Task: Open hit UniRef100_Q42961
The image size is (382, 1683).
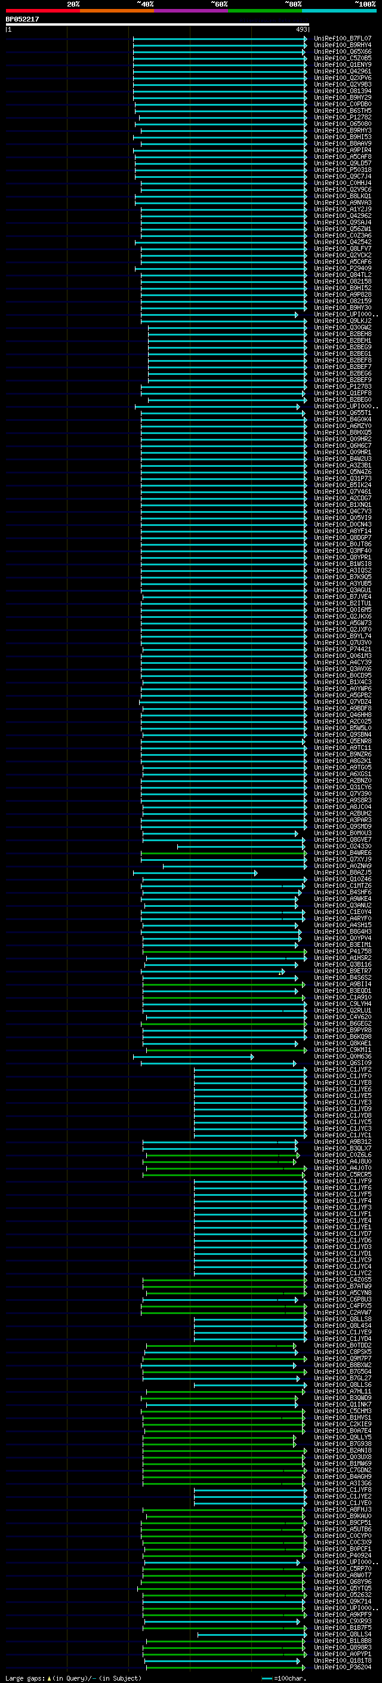Action: pyautogui.click(x=343, y=71)
